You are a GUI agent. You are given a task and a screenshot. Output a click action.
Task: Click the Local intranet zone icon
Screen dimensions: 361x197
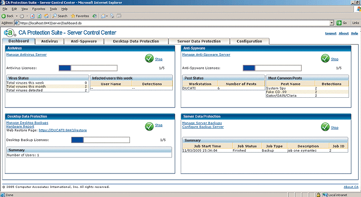click(325, 195)
